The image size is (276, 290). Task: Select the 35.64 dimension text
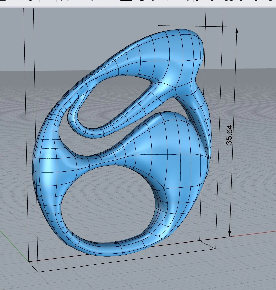pyautogui.click(x=229, y=135)
